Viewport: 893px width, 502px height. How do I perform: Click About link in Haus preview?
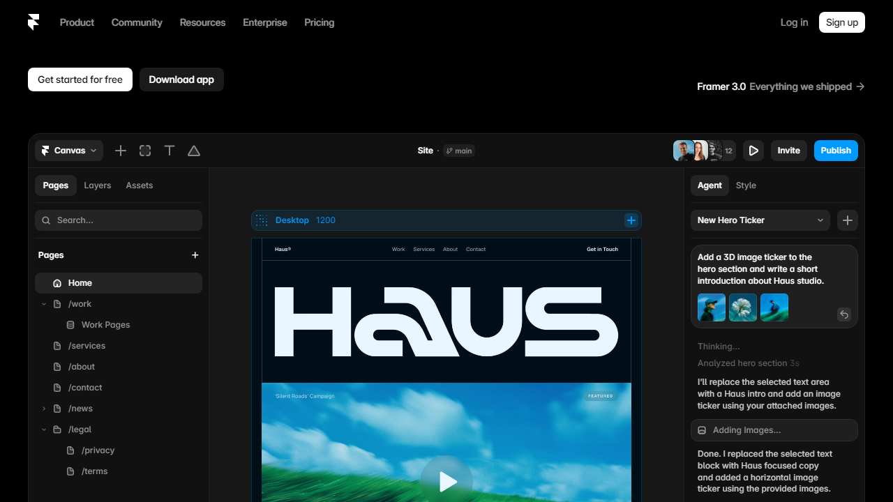click(451, 249)
